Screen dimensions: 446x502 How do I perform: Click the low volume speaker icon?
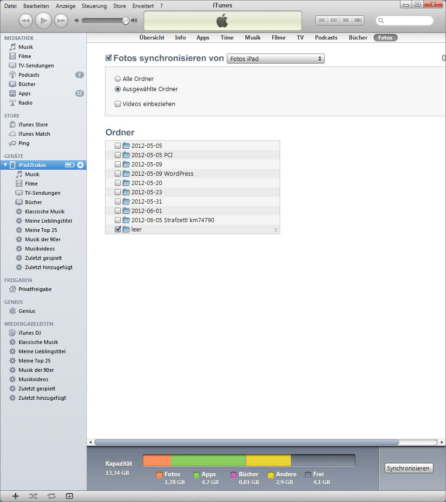[77, 20]
